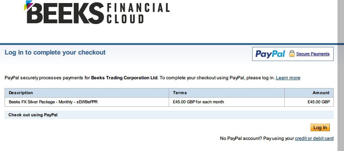Image resolution: width=344 pixels, height=151 pixels.
Task: Click the FINANCIAL CLOUD text in the header
Action: coord(138,13)
